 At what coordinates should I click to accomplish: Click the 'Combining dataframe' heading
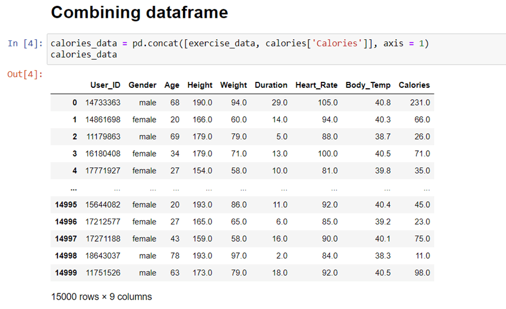pos(139,12)
